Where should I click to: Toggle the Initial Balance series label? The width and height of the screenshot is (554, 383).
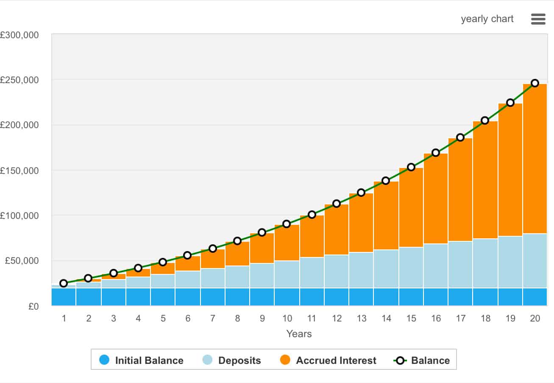[x=149, y=361]
